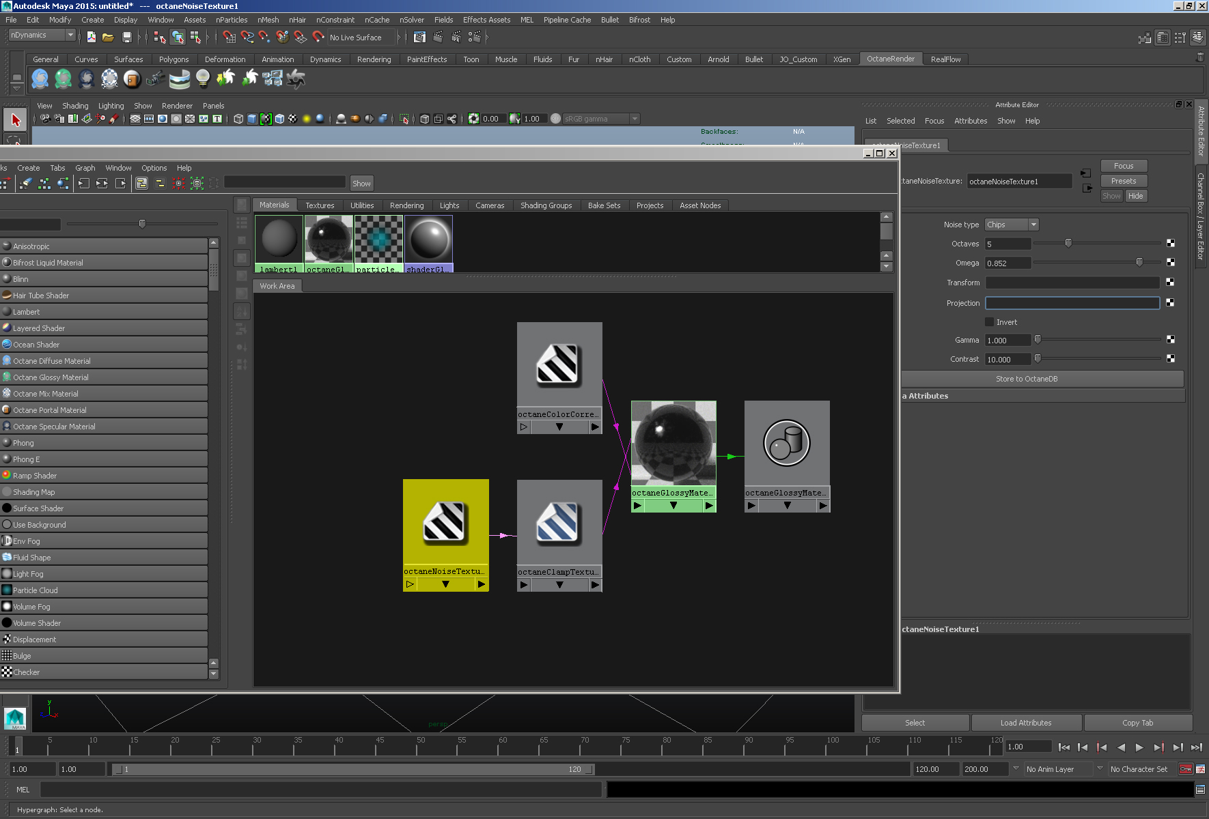This screenshot has width=1209, height=819.
Task: Open the Bifrost menu
Action: coord(639,20)
